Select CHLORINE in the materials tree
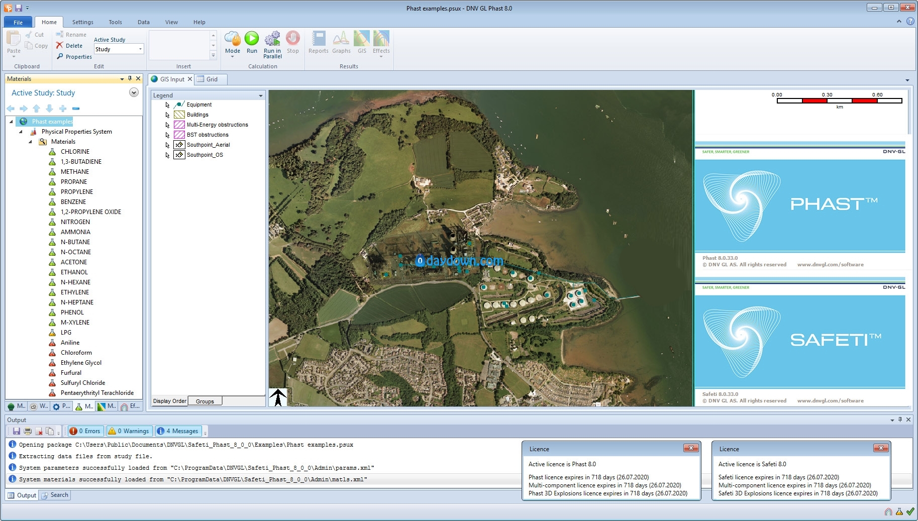 pyautogui.click(x=75, y=152)
